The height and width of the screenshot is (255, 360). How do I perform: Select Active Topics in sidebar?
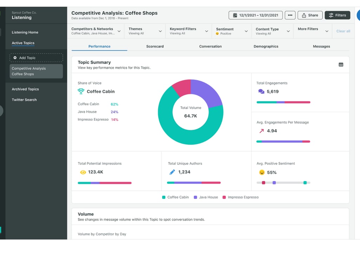[x=23, y=43]
